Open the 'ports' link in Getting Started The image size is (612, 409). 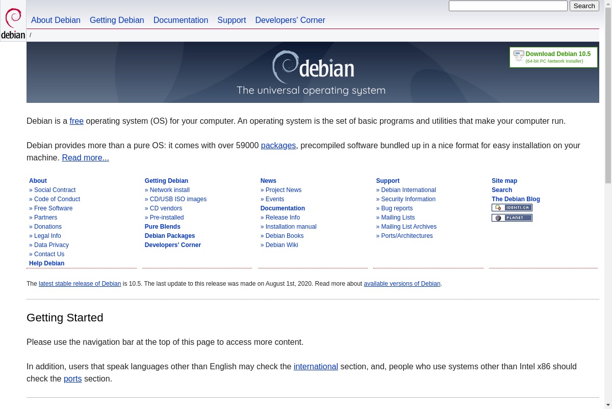[x=72, y=379]
